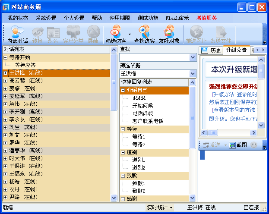269x214 pixels.
Task: Open the 筛选依据 dropdown showing 王洪梅
Action: [x=193, y=74]
